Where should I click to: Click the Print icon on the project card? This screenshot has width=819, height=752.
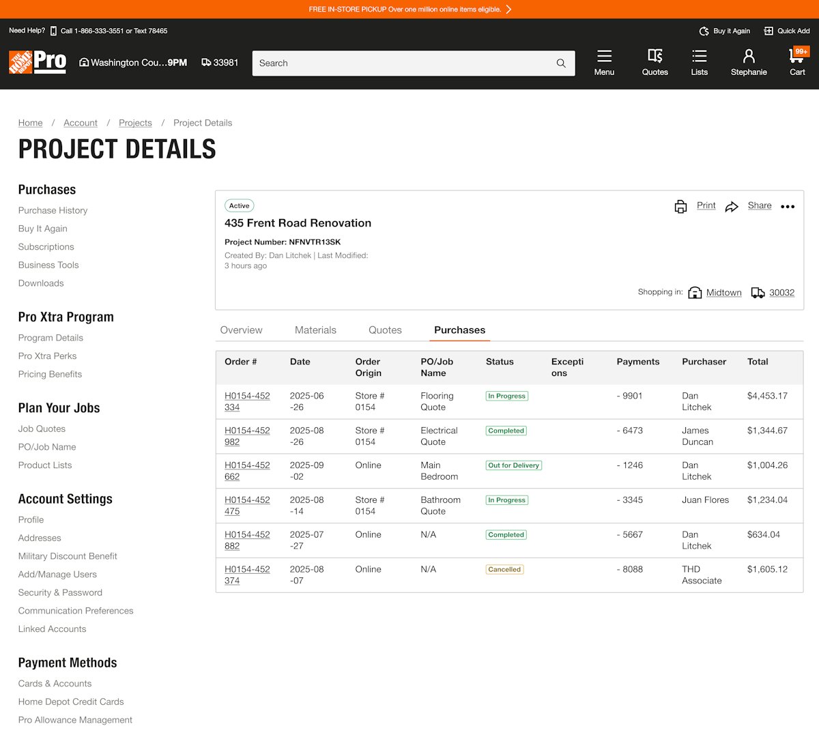pyautogui.click(x=680, y=205)
